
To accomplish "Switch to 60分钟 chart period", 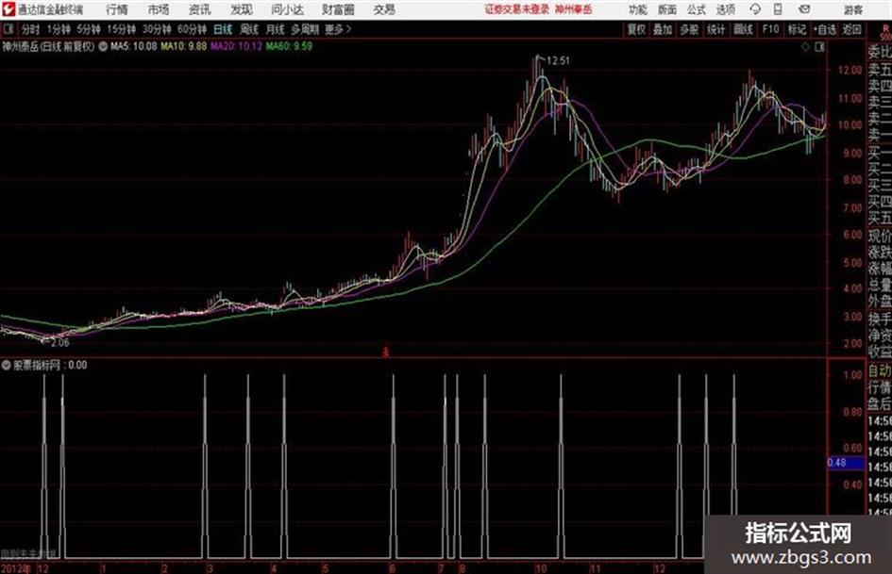I will (x=193, y=29).
